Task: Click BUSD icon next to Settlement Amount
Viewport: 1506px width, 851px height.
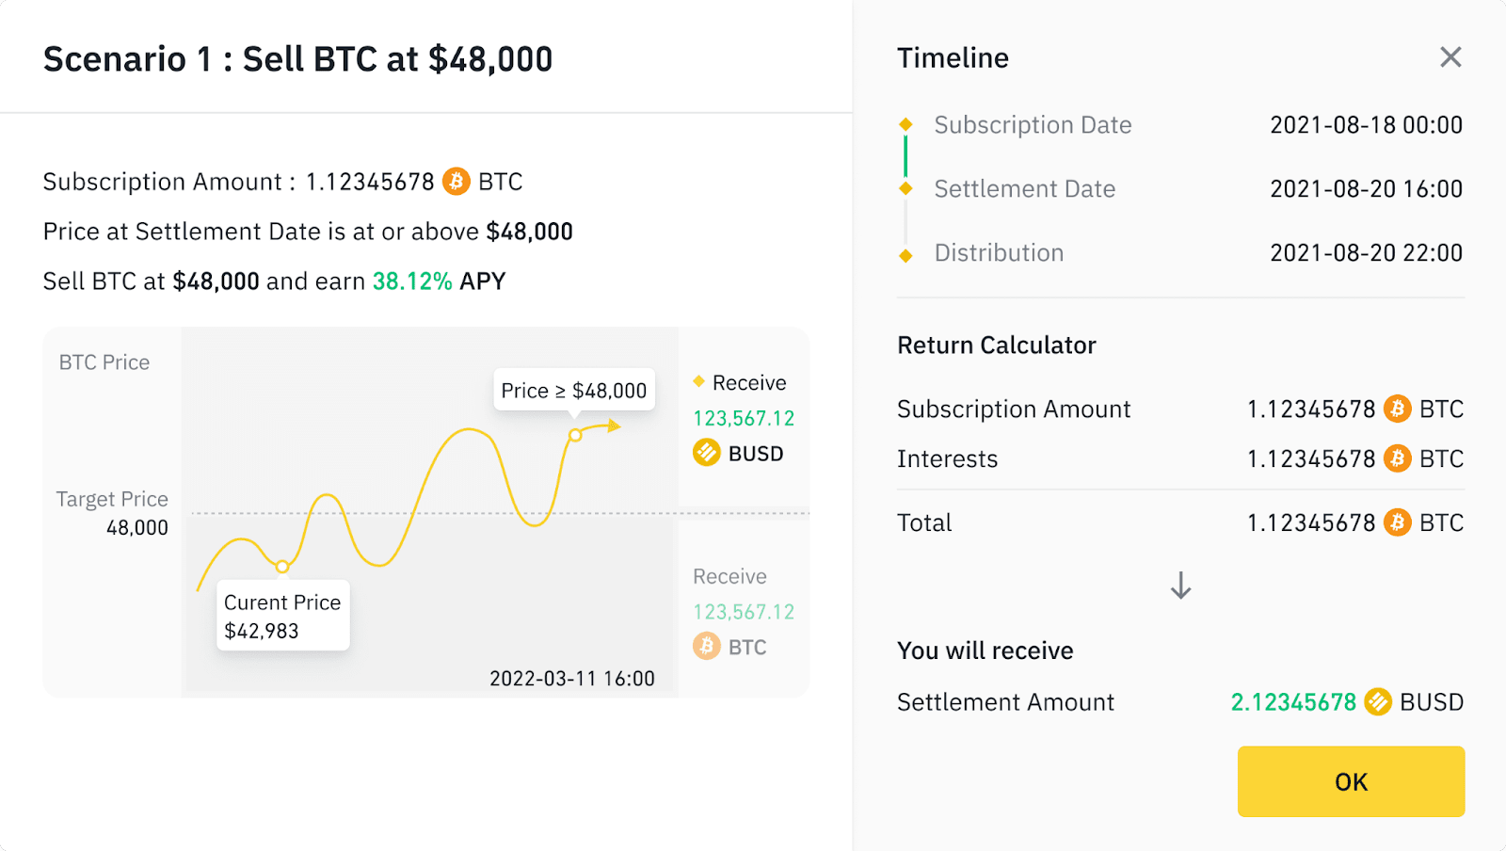Action: click(x=1378, y=701)
